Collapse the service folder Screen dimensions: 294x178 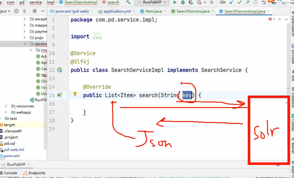pyautogui.click(x=25, y=44)
